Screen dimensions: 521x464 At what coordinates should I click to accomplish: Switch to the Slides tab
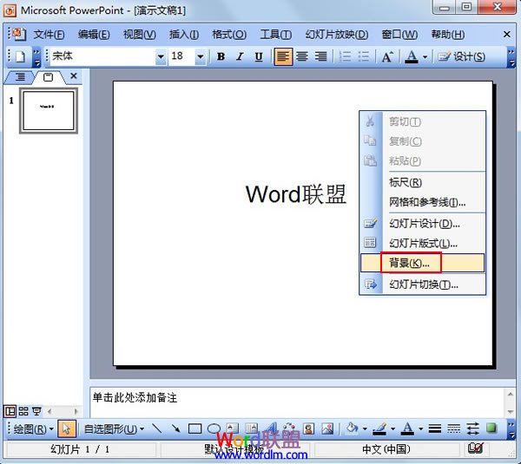(x=48, y=77)
